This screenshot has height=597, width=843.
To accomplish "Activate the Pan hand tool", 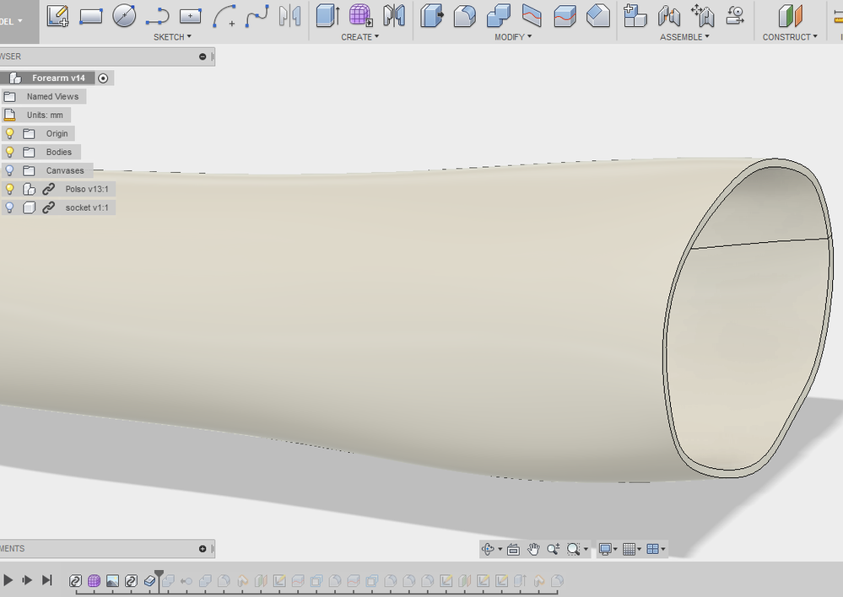I will [x=533, y=549].
